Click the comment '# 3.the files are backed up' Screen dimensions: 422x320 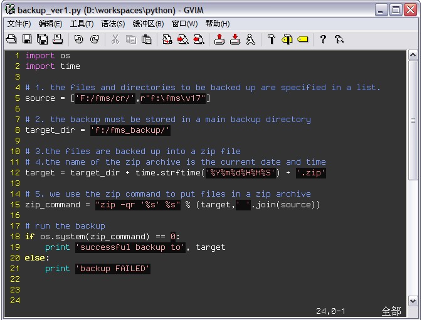(133, 152)
